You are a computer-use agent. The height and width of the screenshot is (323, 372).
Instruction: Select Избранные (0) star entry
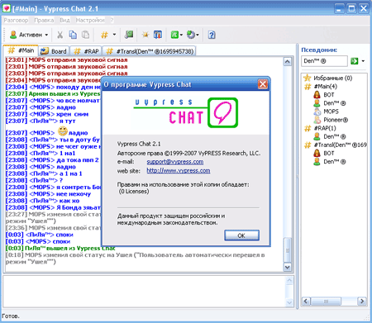pos(328,78)
